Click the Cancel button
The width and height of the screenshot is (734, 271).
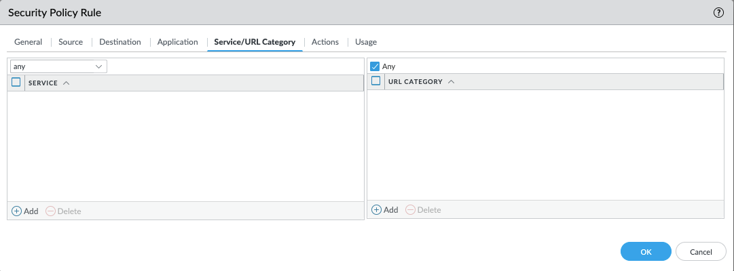click(701, 251)
